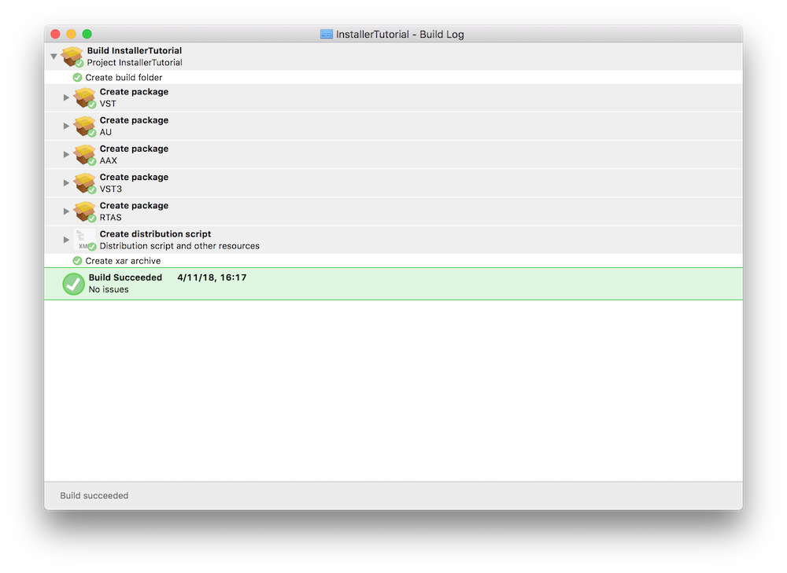Click the distribution script XML document icon
Viewport: 787px width, 573px height.
84,239
